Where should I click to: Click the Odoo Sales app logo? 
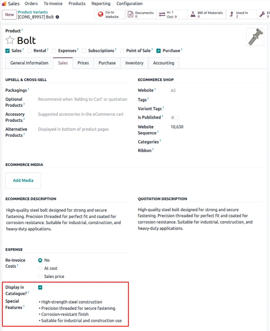(x=4, y=4)
